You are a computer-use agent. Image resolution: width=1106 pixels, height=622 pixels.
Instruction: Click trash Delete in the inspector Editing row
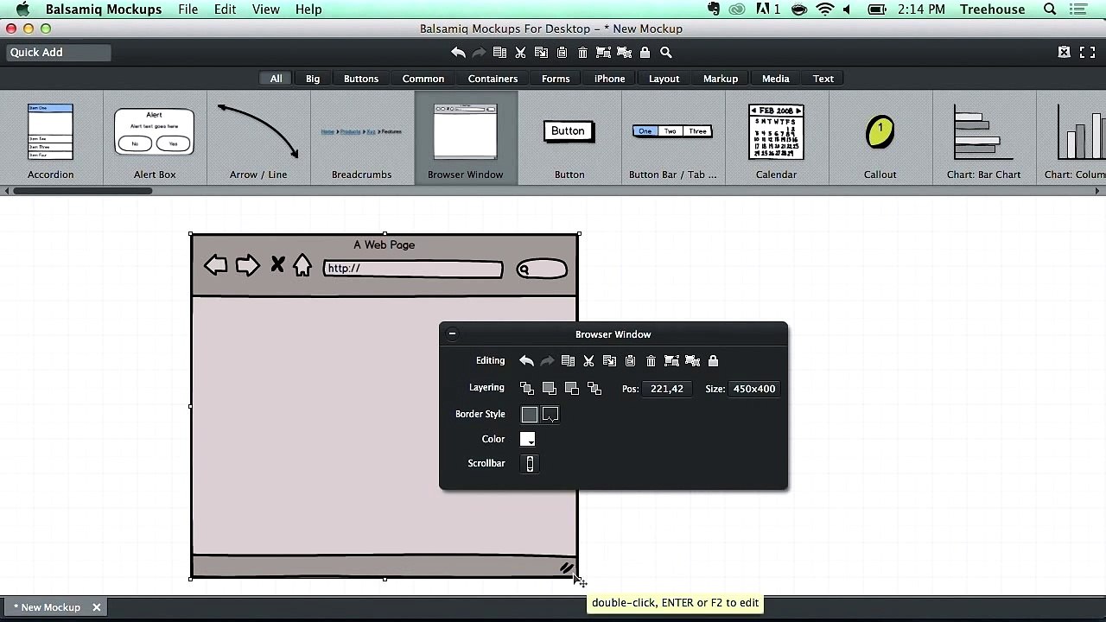pos(651,361)
